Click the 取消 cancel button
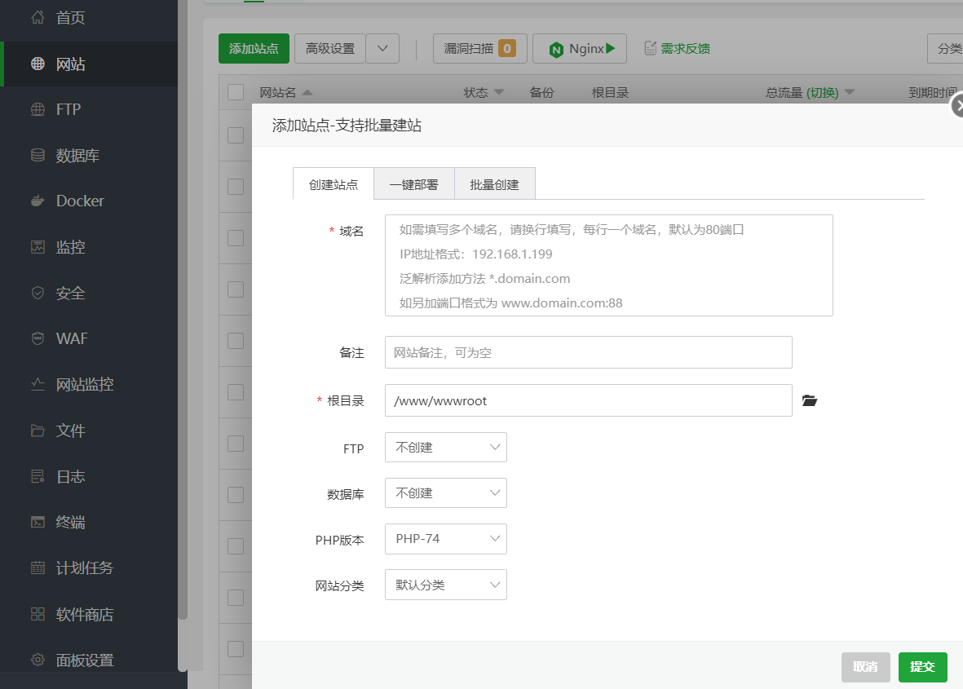 tap(865, 667)
